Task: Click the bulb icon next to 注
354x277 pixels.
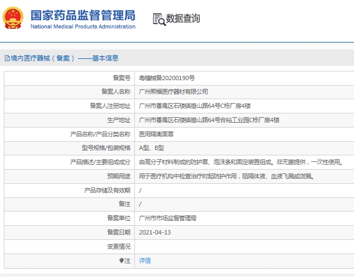Action: pos(121,261)
